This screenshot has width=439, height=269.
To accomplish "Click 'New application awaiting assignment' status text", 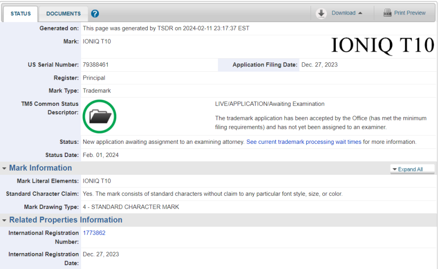I will coord(164,142).
